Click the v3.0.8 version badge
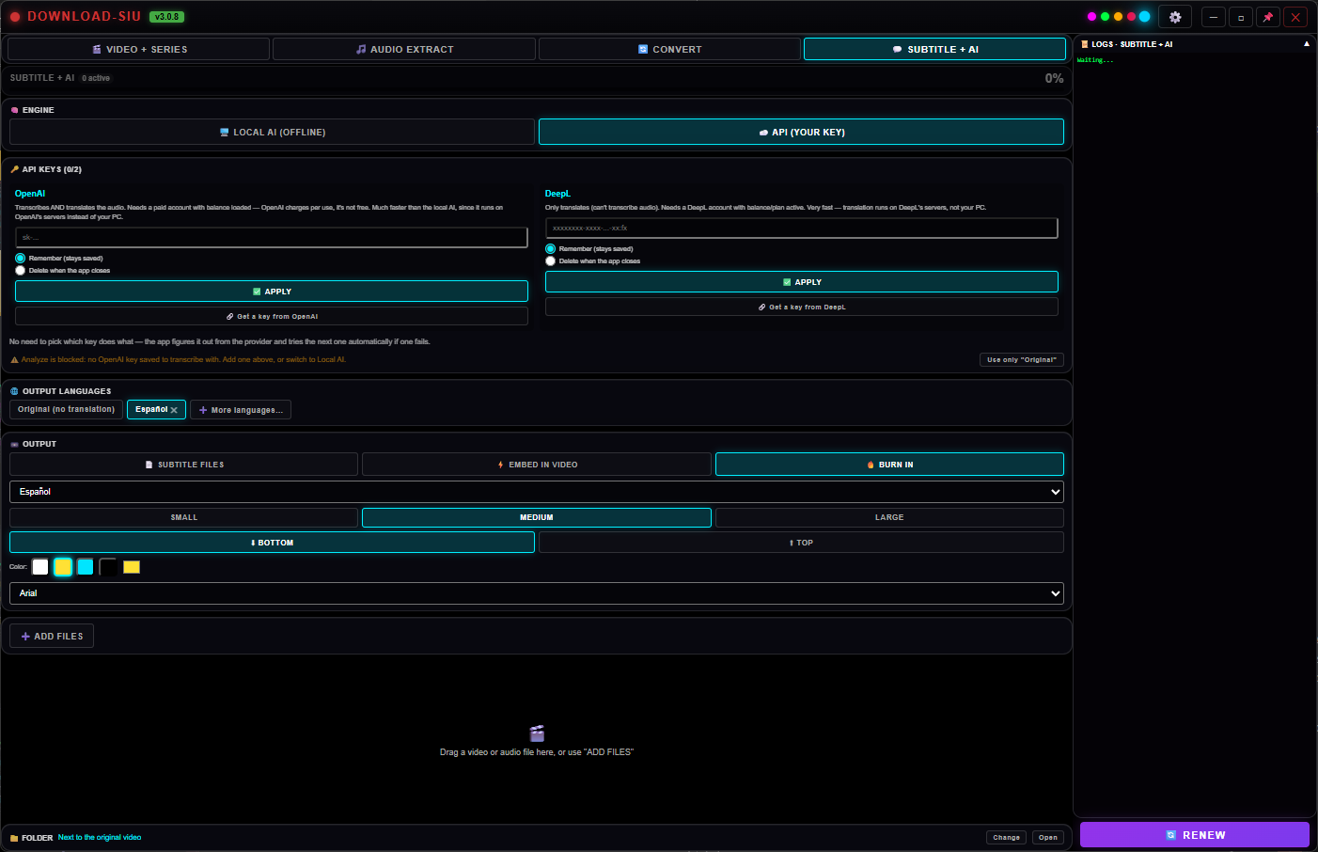1318x852 pixels. coord(166,17)
